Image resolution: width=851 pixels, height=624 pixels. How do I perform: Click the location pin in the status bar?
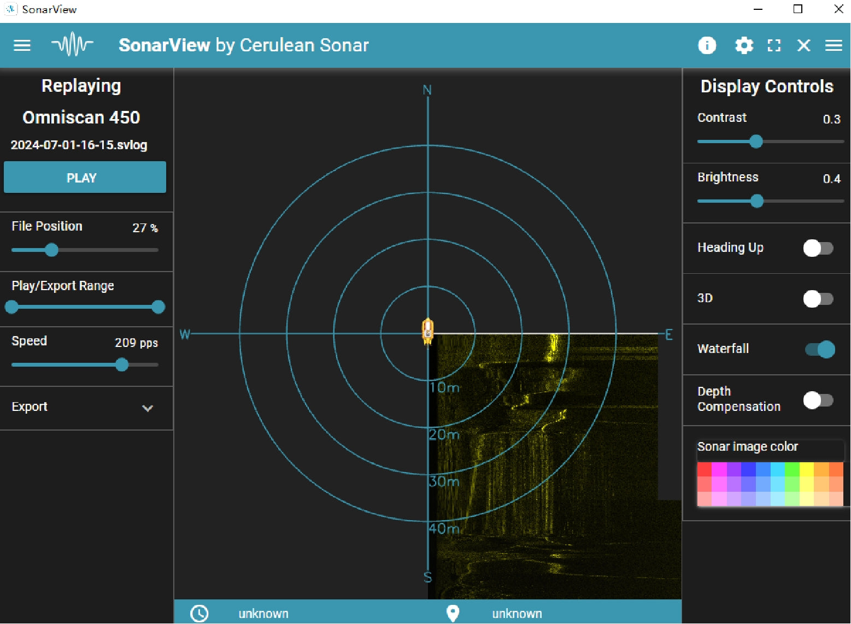pos(452,613)
